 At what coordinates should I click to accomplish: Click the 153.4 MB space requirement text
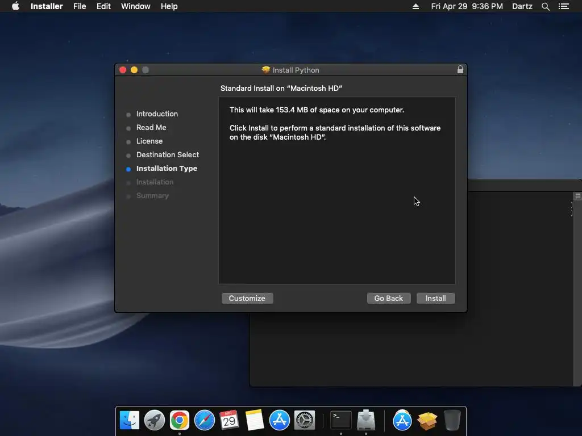click(x=317, y=110)
